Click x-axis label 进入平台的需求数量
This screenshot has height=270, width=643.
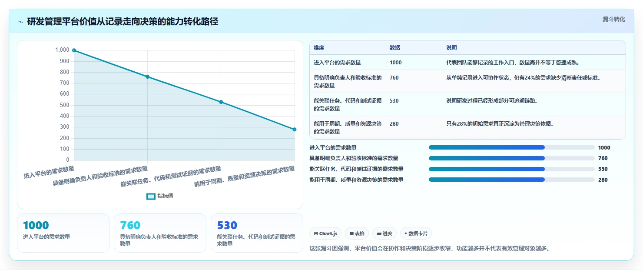click(x=49, y=173)
